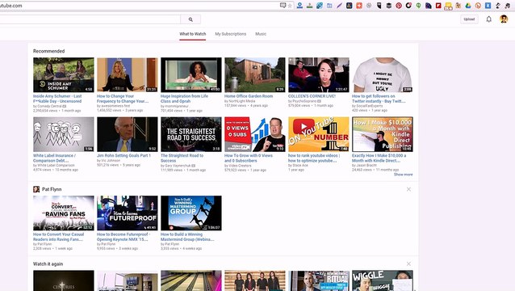Click the green Hangouts extension icon
This screenshot has height=291, width=515.
(x=418, y=6)
